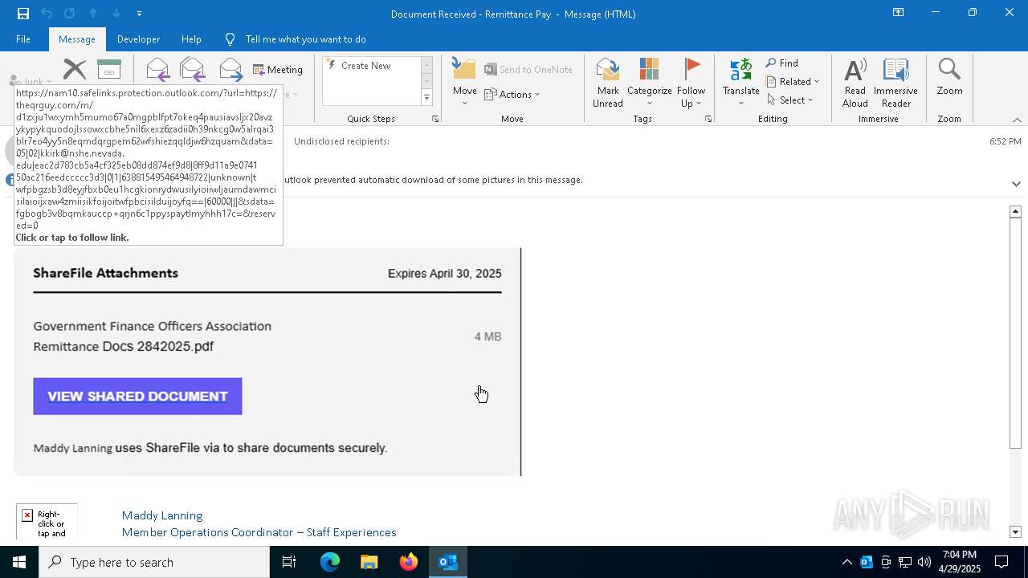Collapse the ribbon with the chevron
Screen dimensions: 1028x578
pyautogui.click(x=1017, y=120)
